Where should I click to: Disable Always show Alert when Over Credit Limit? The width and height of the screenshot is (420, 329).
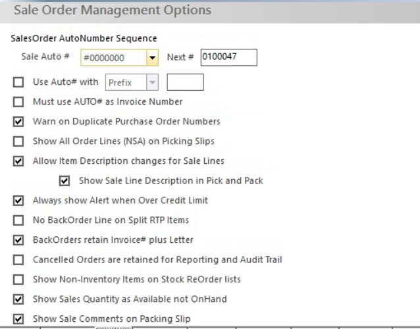point(18,201)
